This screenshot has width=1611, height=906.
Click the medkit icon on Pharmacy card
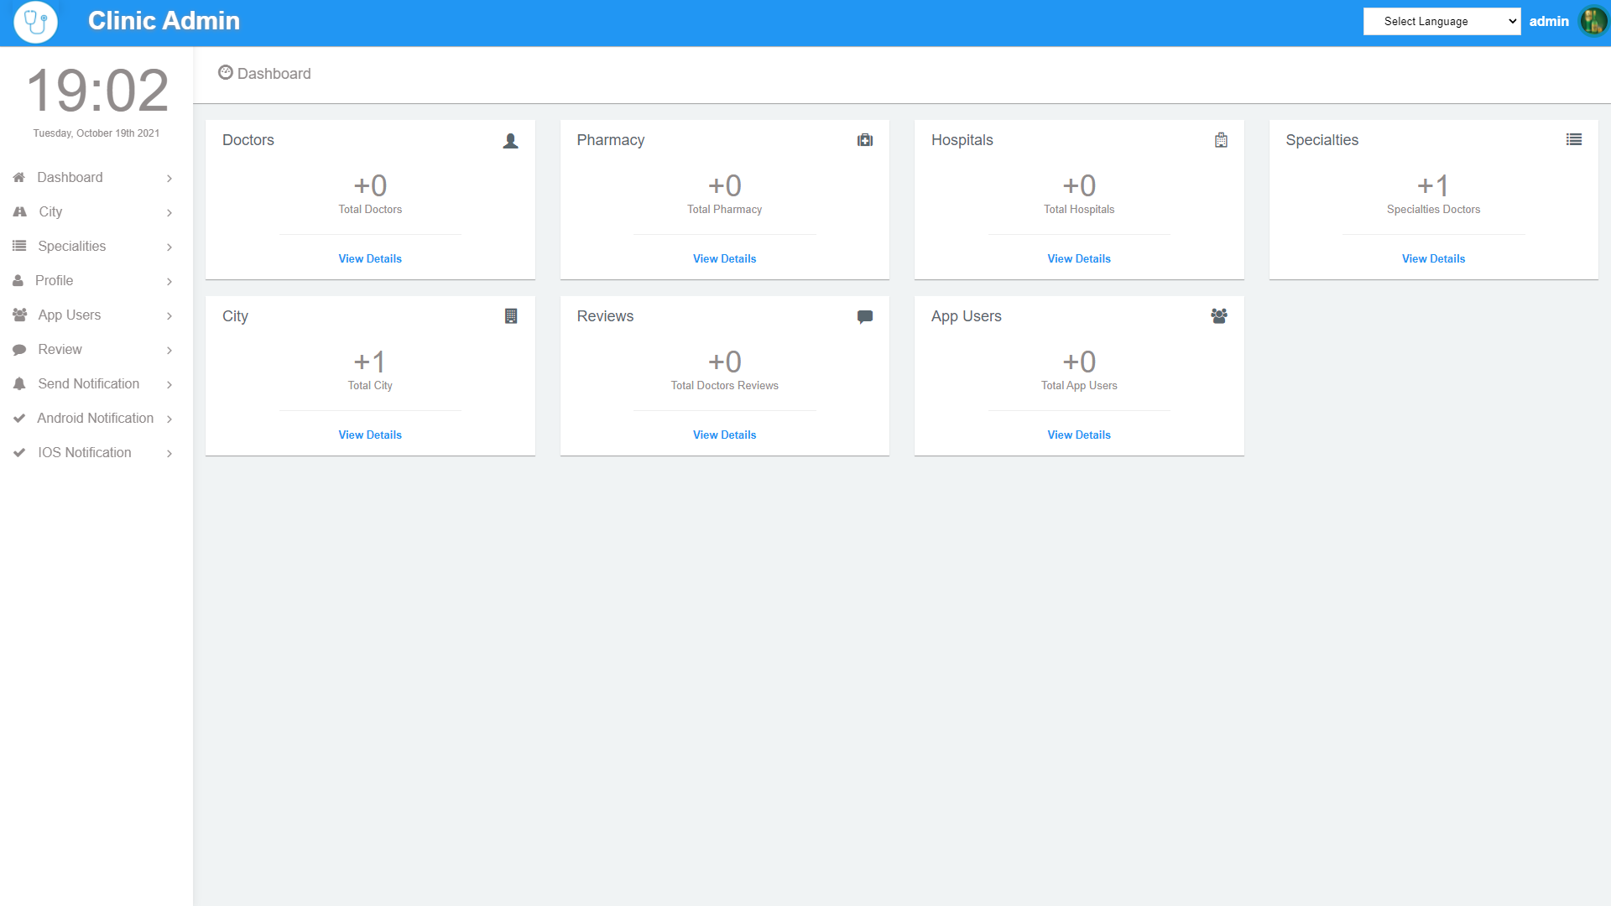(x=865, y=140)
